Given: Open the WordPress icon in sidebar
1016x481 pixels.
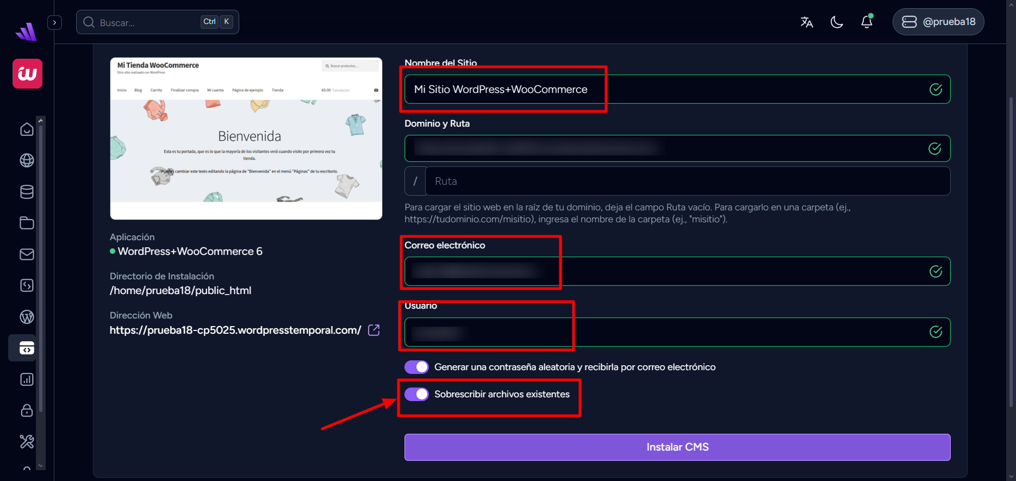Looking at the screenshot, I should (27, 317).
